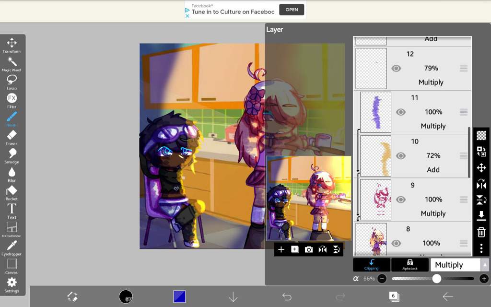Select the Smudge tool
Viewport: 491px width, 307px height.
[x=12, y=156]
